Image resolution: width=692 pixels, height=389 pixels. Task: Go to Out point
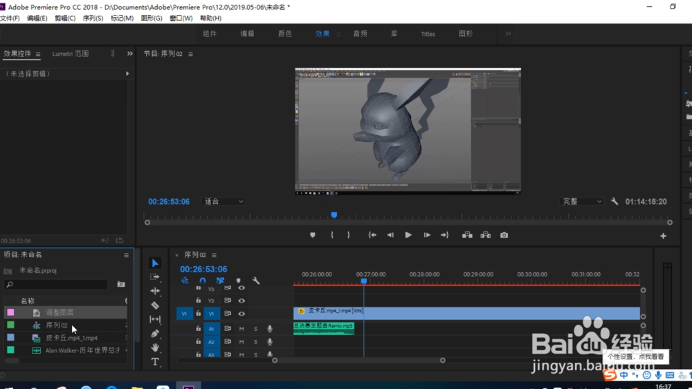[x=444, y=235]
